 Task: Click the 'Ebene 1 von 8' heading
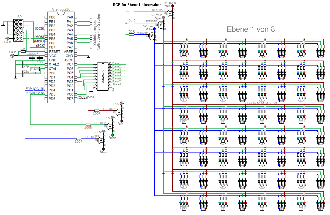click(x=251, y=29)
